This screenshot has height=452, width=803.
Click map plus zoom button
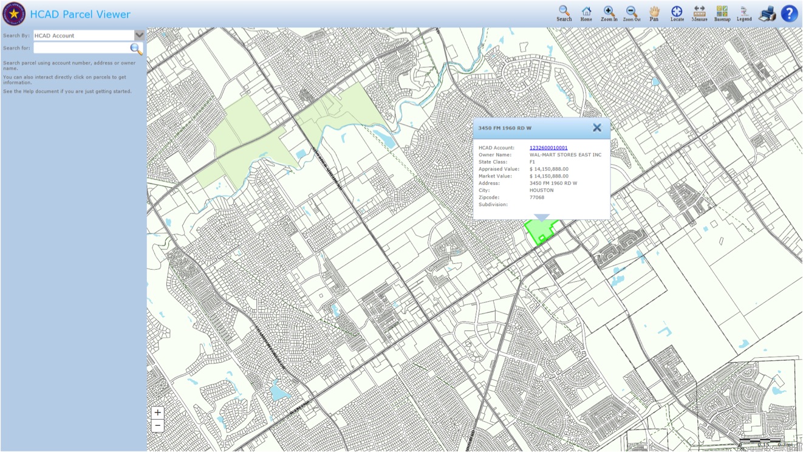pyautogui.click(x=158, y=413)
